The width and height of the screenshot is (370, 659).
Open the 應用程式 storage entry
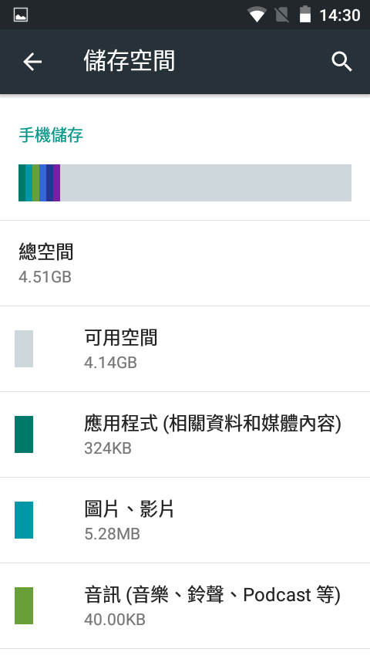pyautogui.click(x=185, y=434)
